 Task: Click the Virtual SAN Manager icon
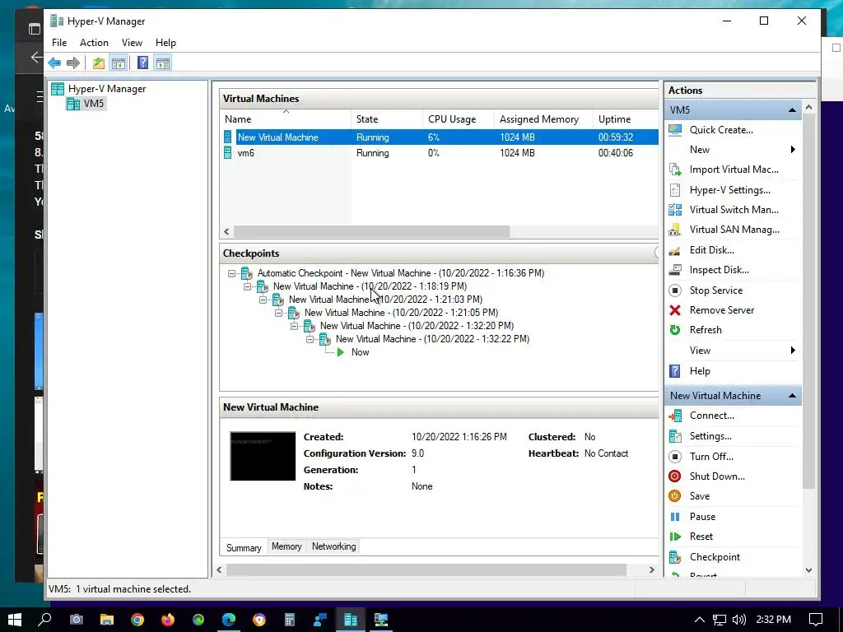[x=675, y=230]
